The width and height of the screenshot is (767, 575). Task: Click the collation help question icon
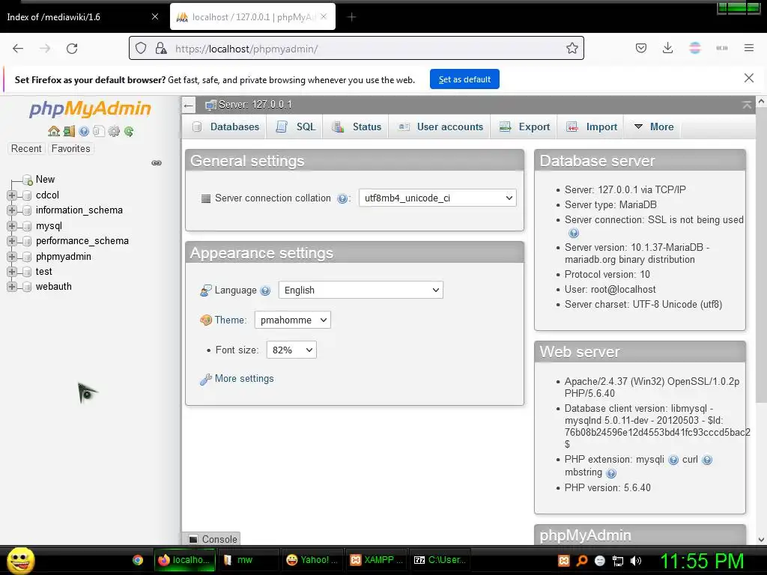(x=342, y=198)
